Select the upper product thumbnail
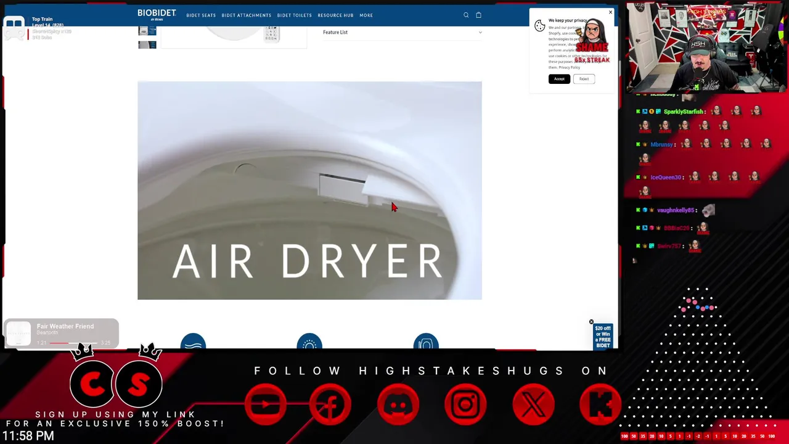 click(147, 30)
